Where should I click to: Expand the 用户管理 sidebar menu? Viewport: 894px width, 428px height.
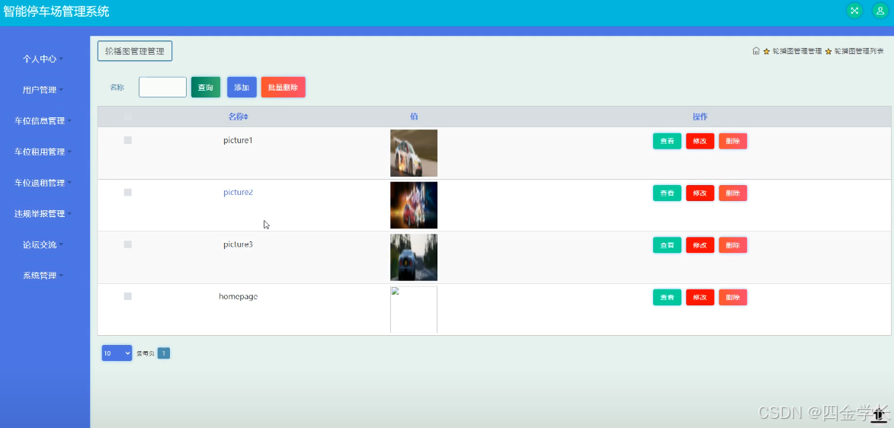(43, 90)
